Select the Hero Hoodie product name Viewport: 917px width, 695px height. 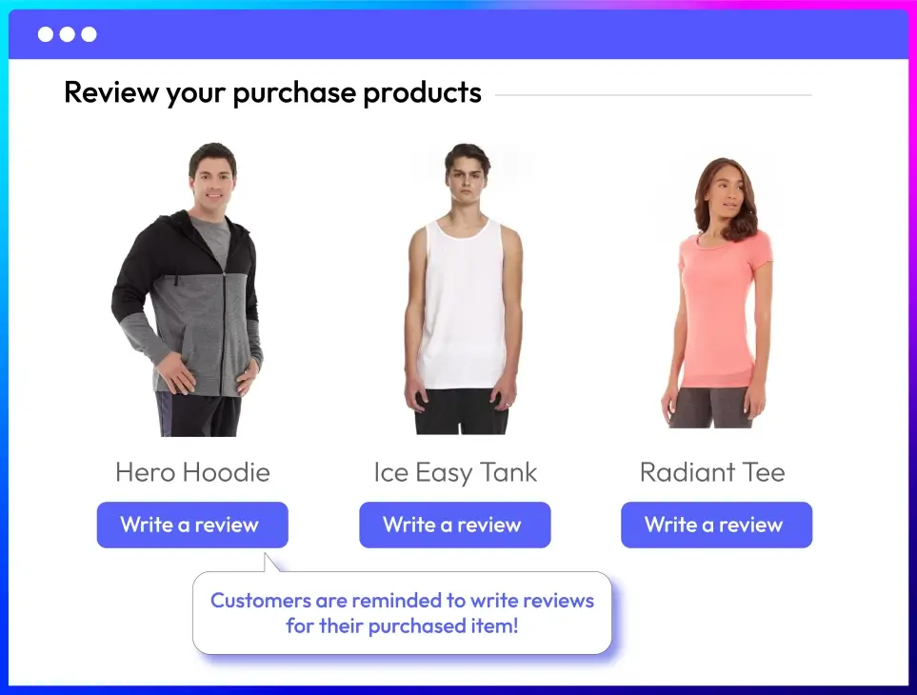coord(192,472)
